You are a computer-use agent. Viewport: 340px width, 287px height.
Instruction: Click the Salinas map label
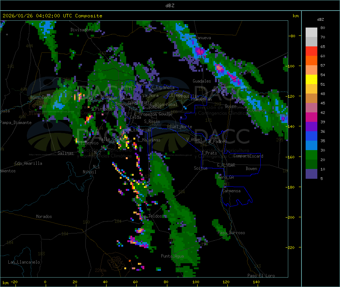65,153
